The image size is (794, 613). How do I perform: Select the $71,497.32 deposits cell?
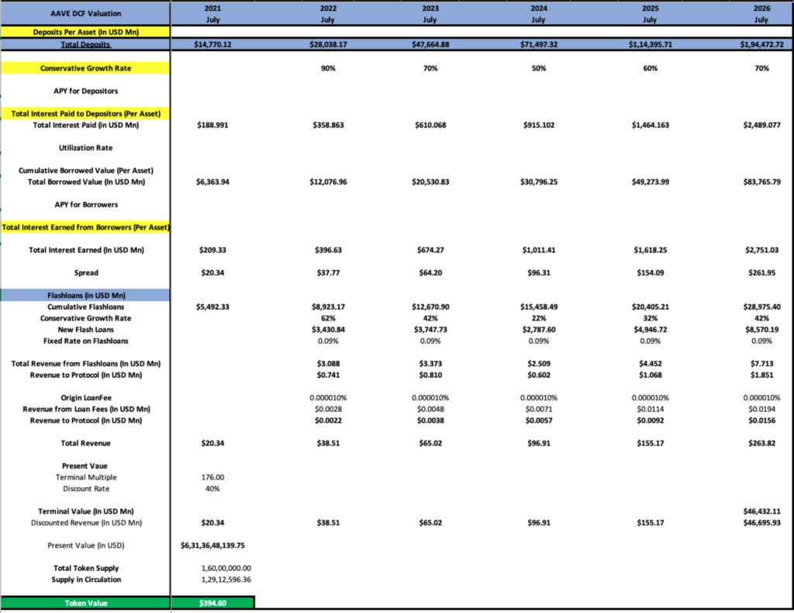coord(539,44)
